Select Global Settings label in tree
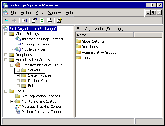Screen dimensions: 165x126 pyautogui.click(x=27, y=34)
